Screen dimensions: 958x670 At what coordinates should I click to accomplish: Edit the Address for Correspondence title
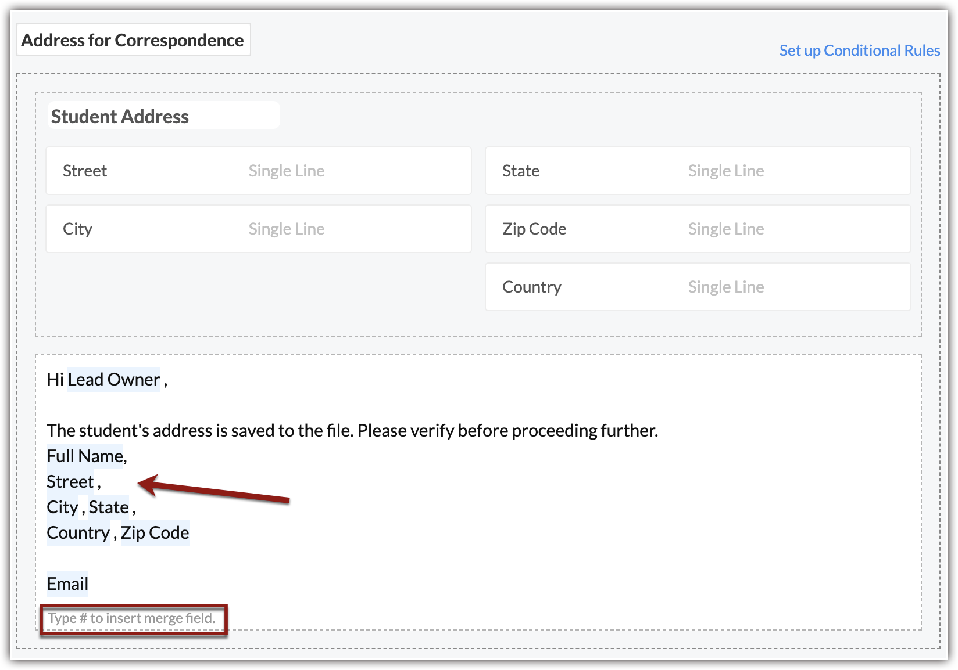[x=133, y=40]
